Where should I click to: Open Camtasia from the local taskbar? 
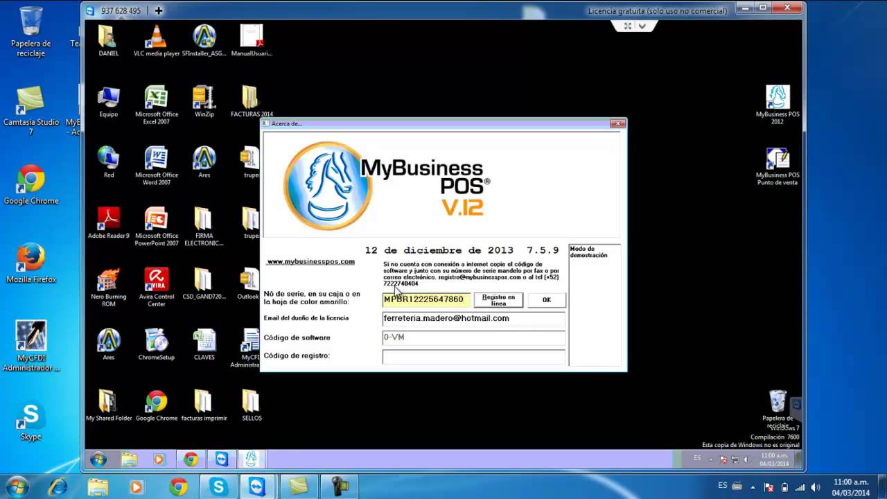click(x=299, y=487)
